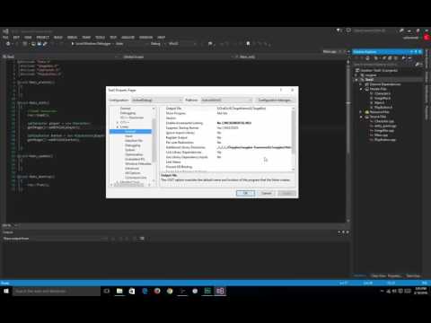
Task: Click the Windows Start button
Action: click(x=6, y=291)
